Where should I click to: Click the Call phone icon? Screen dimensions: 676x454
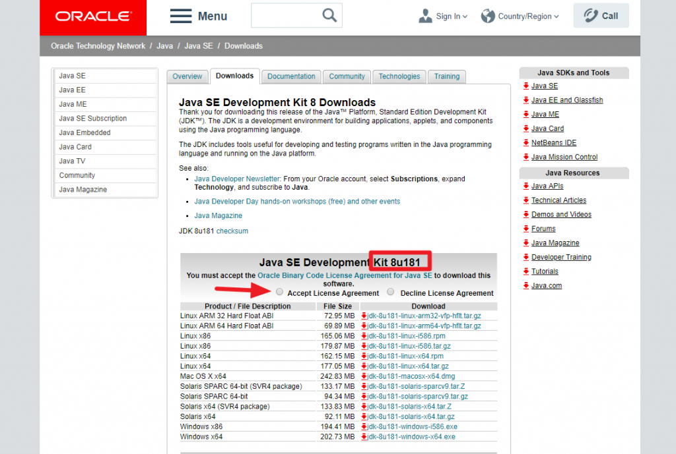pyautogui.click(x=591, y=16)
